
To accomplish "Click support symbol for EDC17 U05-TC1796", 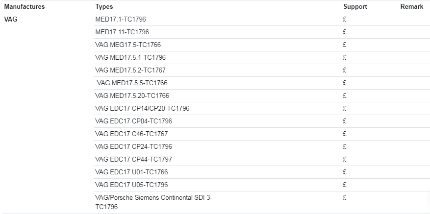I will [x=345, y=185].
